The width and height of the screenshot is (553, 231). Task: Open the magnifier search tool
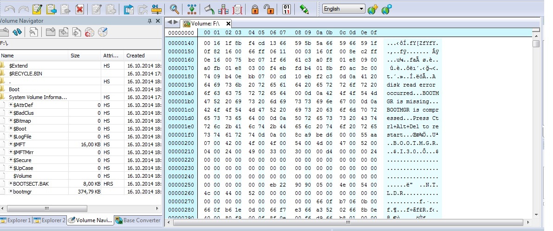(174, 9)
